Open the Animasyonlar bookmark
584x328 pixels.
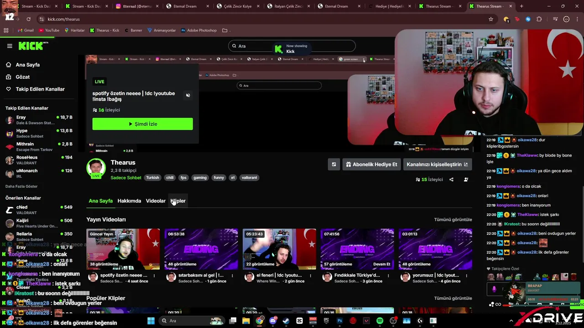[x=162, y=31]
